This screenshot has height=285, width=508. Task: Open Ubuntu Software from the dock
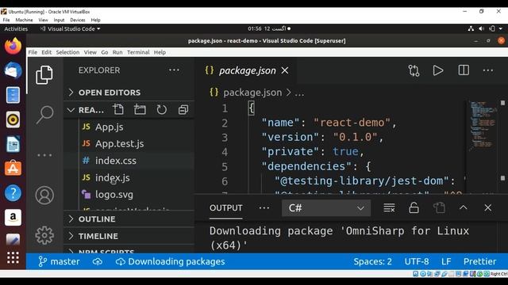pos(13,169)
